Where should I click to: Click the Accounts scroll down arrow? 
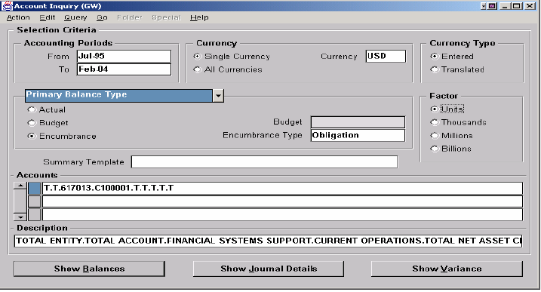coord(20,217)
